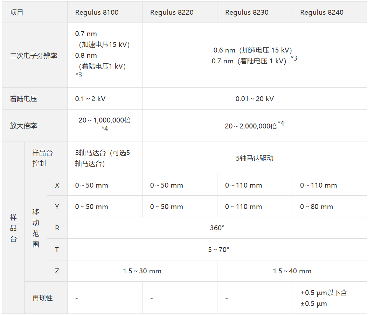Screen dimensions: 368x315
Task: Click the '样品台控制' row label
Action: [x=42, y=158]
